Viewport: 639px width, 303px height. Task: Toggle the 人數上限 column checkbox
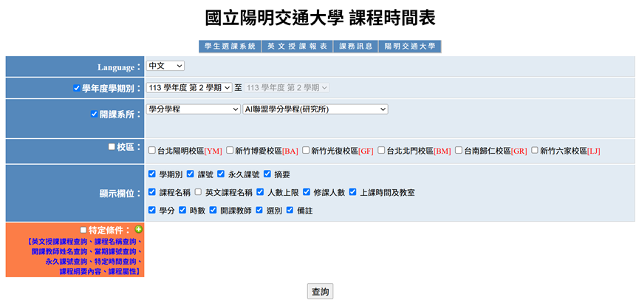tap(260, 191)
